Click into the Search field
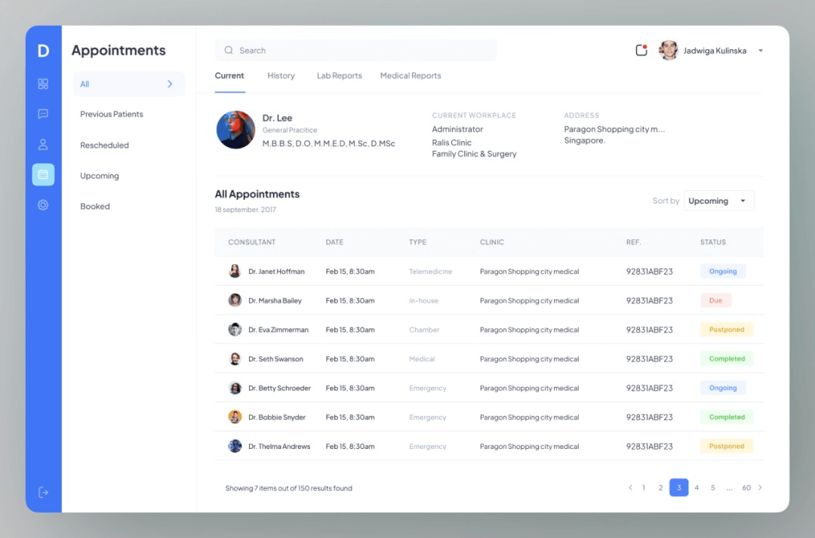The width and height of the screenshot is (815, 538). coord(355,51)
